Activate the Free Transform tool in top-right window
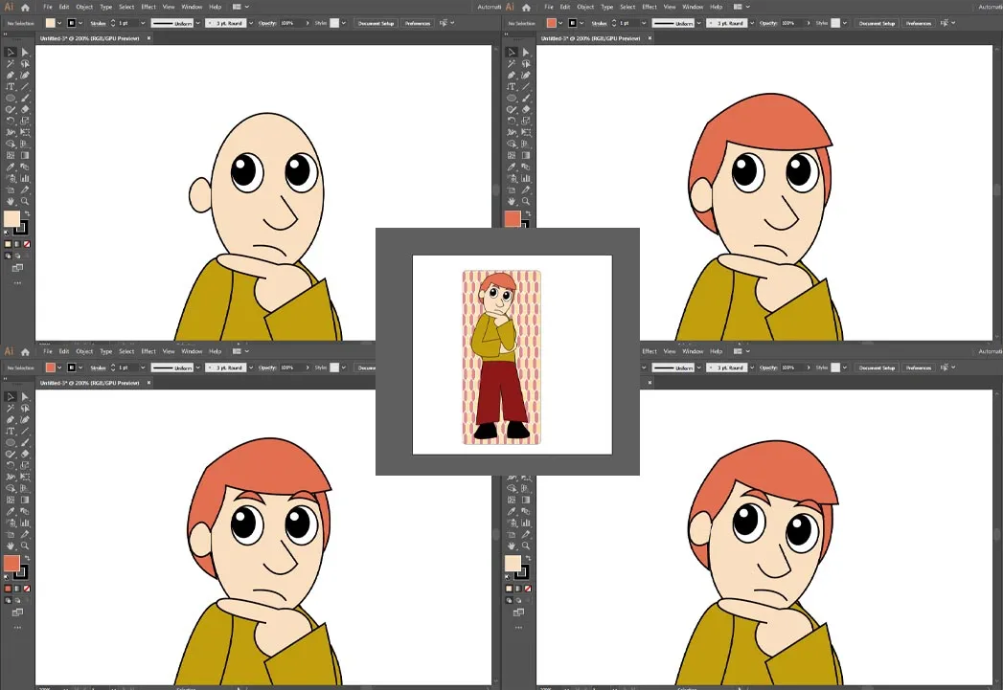1003x690 pixels. tap(526, 133)
